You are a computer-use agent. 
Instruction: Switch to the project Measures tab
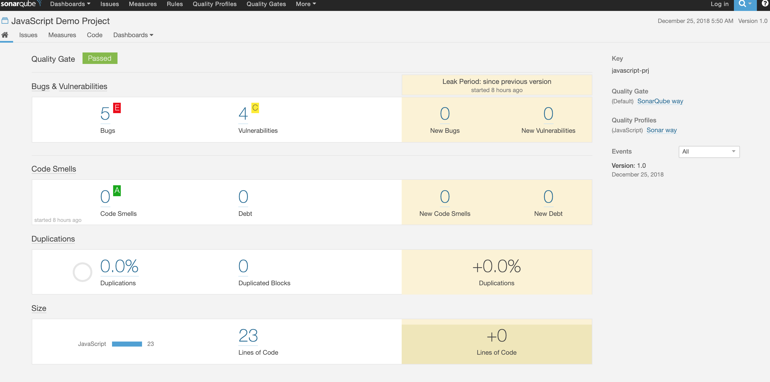click(x=62, y=35)
